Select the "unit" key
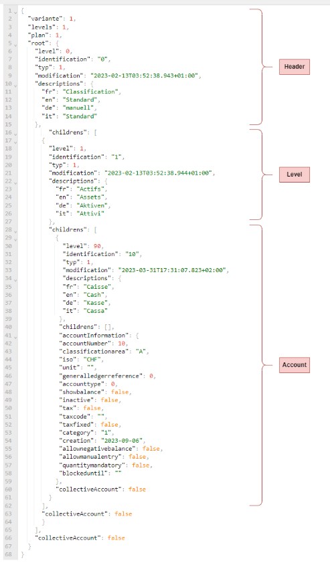The height and width of the screenshot is (563, 330). (x=70, y=367)
